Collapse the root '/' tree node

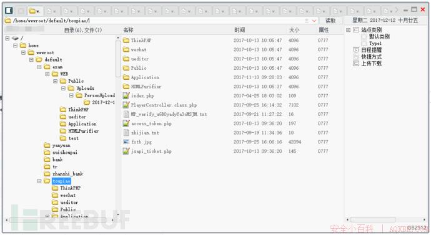click(7, 38)
